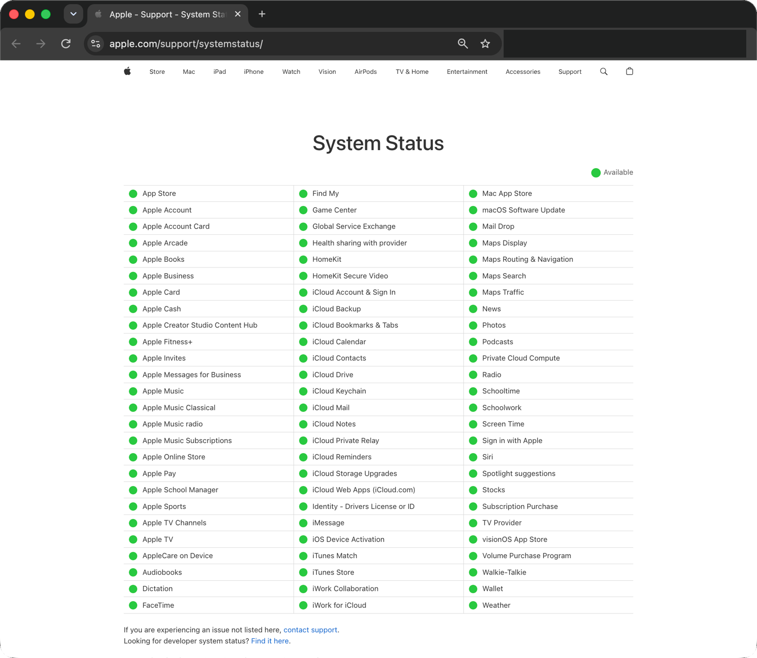Click the green status dot for Weather
Screen dimensions: 757x658
click(473, 605)
